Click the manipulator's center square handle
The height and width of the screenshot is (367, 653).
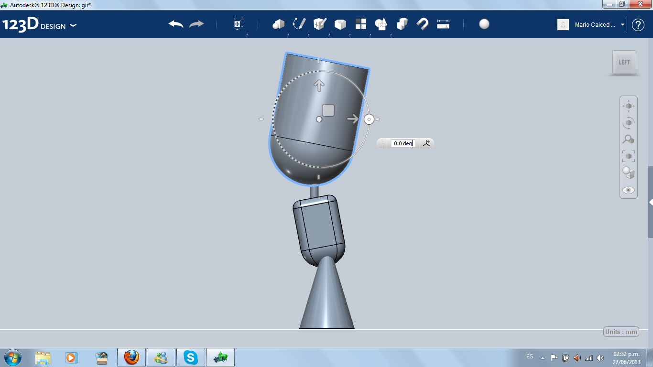[328, 110]
